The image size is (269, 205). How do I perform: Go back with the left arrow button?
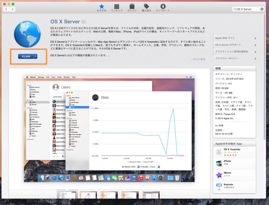pos(6,9)
